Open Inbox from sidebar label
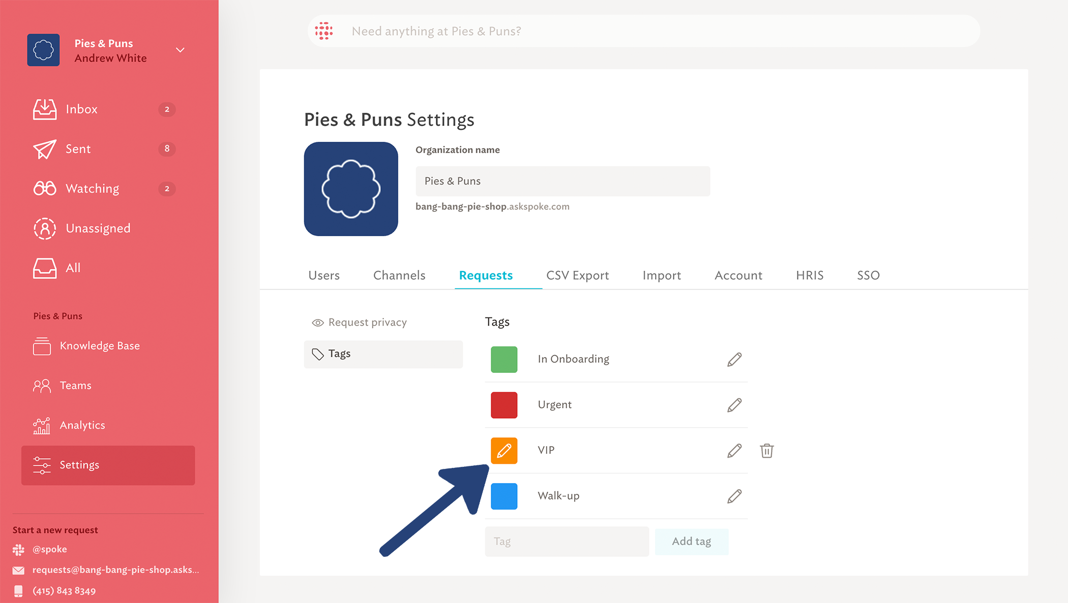 (81, 109)
